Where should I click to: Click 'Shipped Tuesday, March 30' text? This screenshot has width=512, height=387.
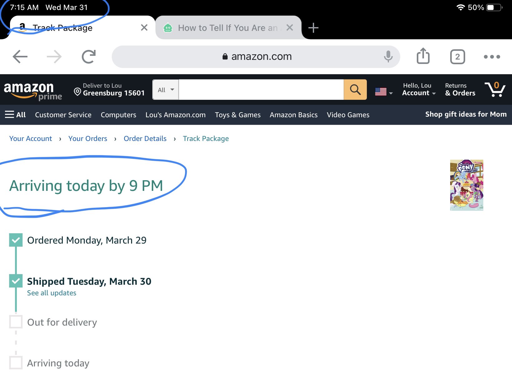pyautogui.click(x=89, y=281)
